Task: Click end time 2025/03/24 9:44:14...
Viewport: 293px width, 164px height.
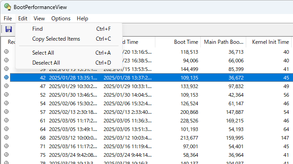Action: [x=128, y=155]
